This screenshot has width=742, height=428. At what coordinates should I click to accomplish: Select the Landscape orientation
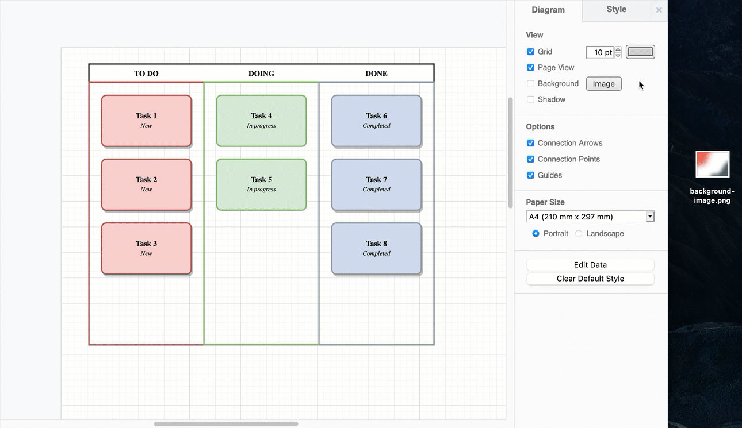(x=577, y=233)
